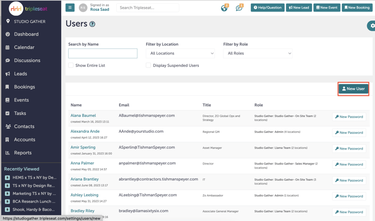This screenshot has height=221, width=375.
Task: Click the RS user avatar
Action: point(83,8)
